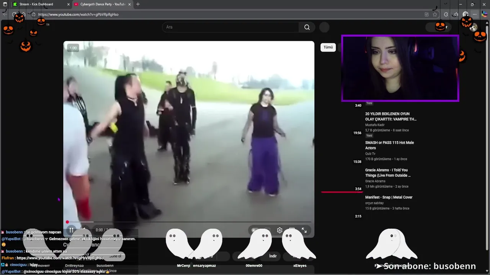This screenshot has width=490, height=275.
Task: Close the Stream - Kick Dashboard tab
Action: click(x=68, y=4)
